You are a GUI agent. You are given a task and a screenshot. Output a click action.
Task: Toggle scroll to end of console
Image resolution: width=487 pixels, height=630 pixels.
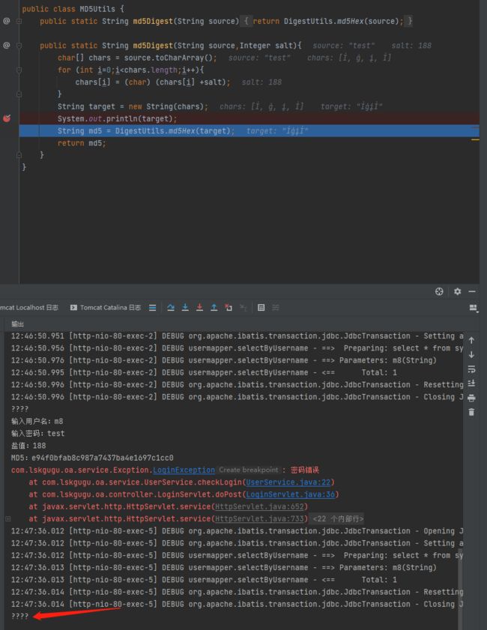pyautogui.click(x=471, y=384)
